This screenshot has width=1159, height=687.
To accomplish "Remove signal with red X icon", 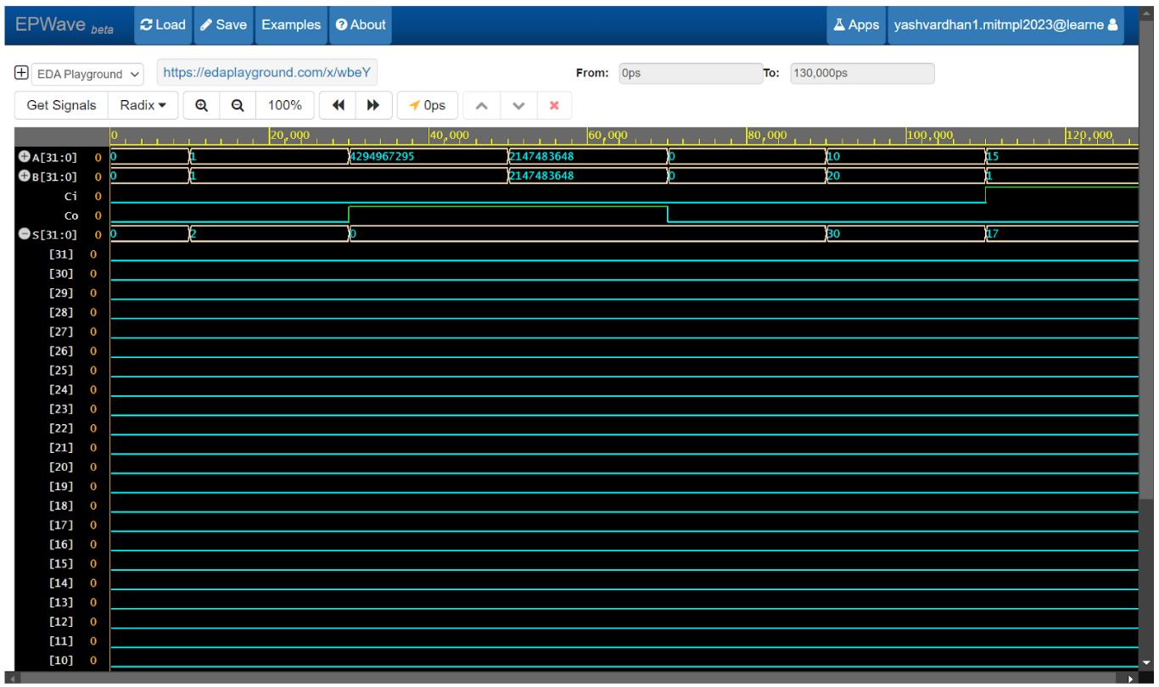I will pyautogui.click(x=554, y=105).
